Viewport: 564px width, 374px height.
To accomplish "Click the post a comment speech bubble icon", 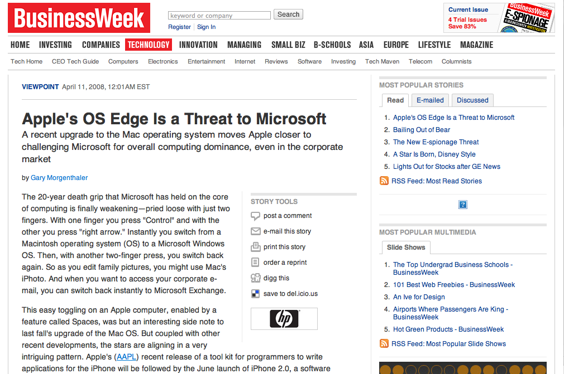I will pos(255,216).
